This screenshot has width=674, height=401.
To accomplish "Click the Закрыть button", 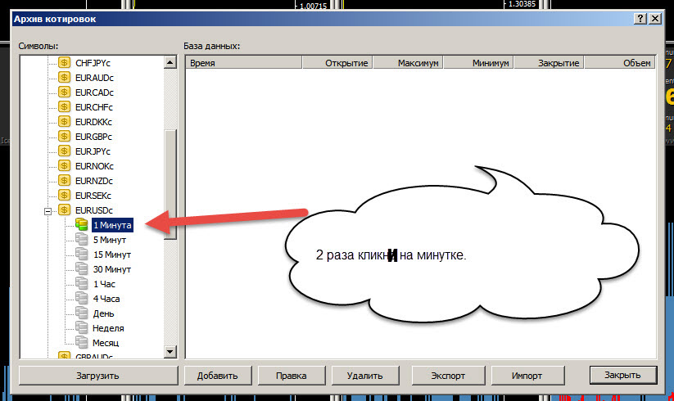I will click(x=623, y=375).
